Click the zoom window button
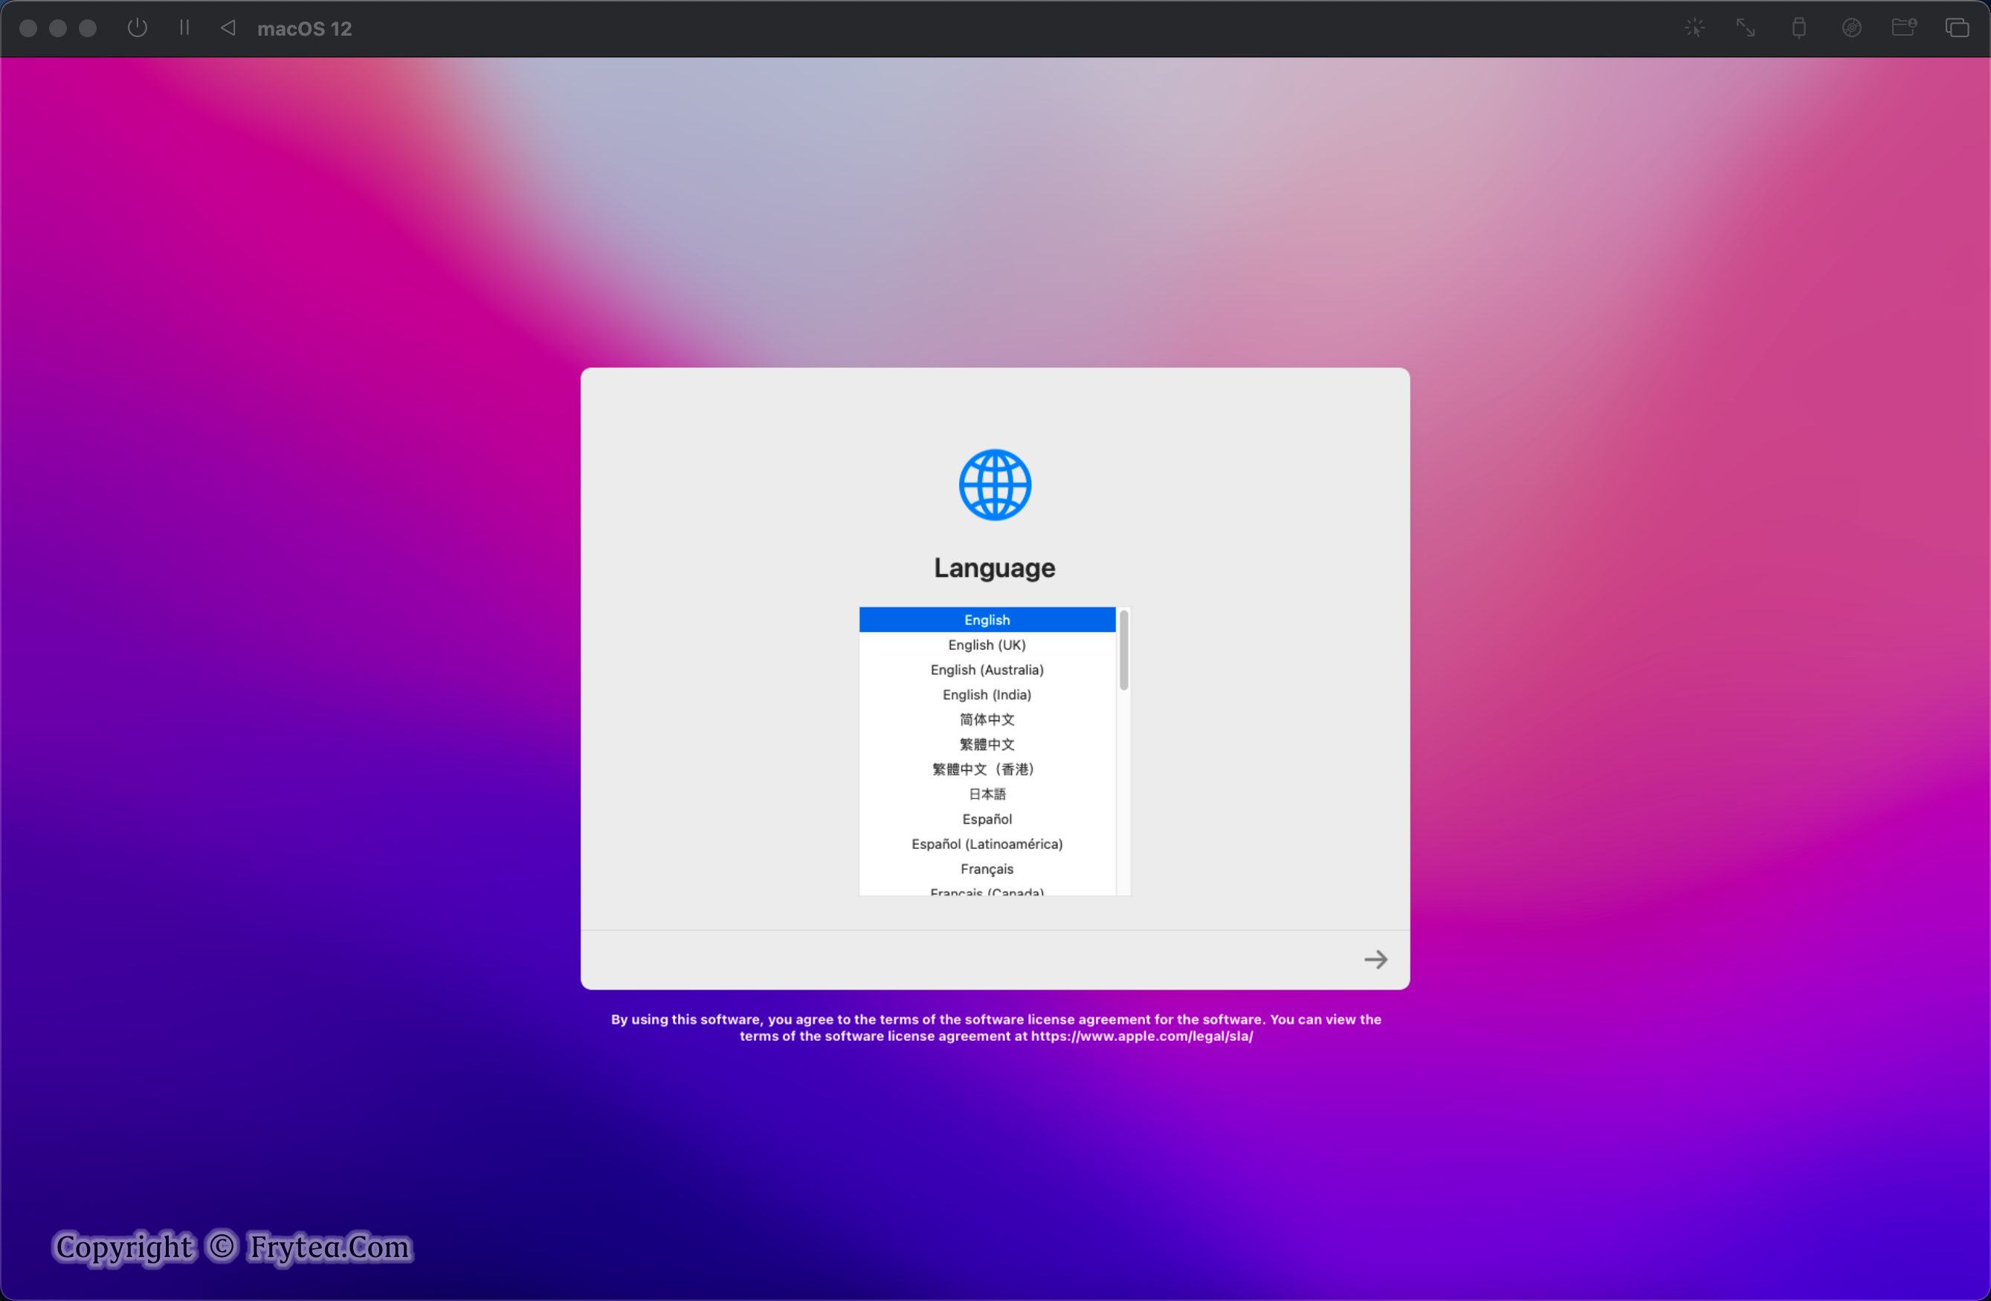This screenshot has height=1301, width=1991. (x=88, y=28)
